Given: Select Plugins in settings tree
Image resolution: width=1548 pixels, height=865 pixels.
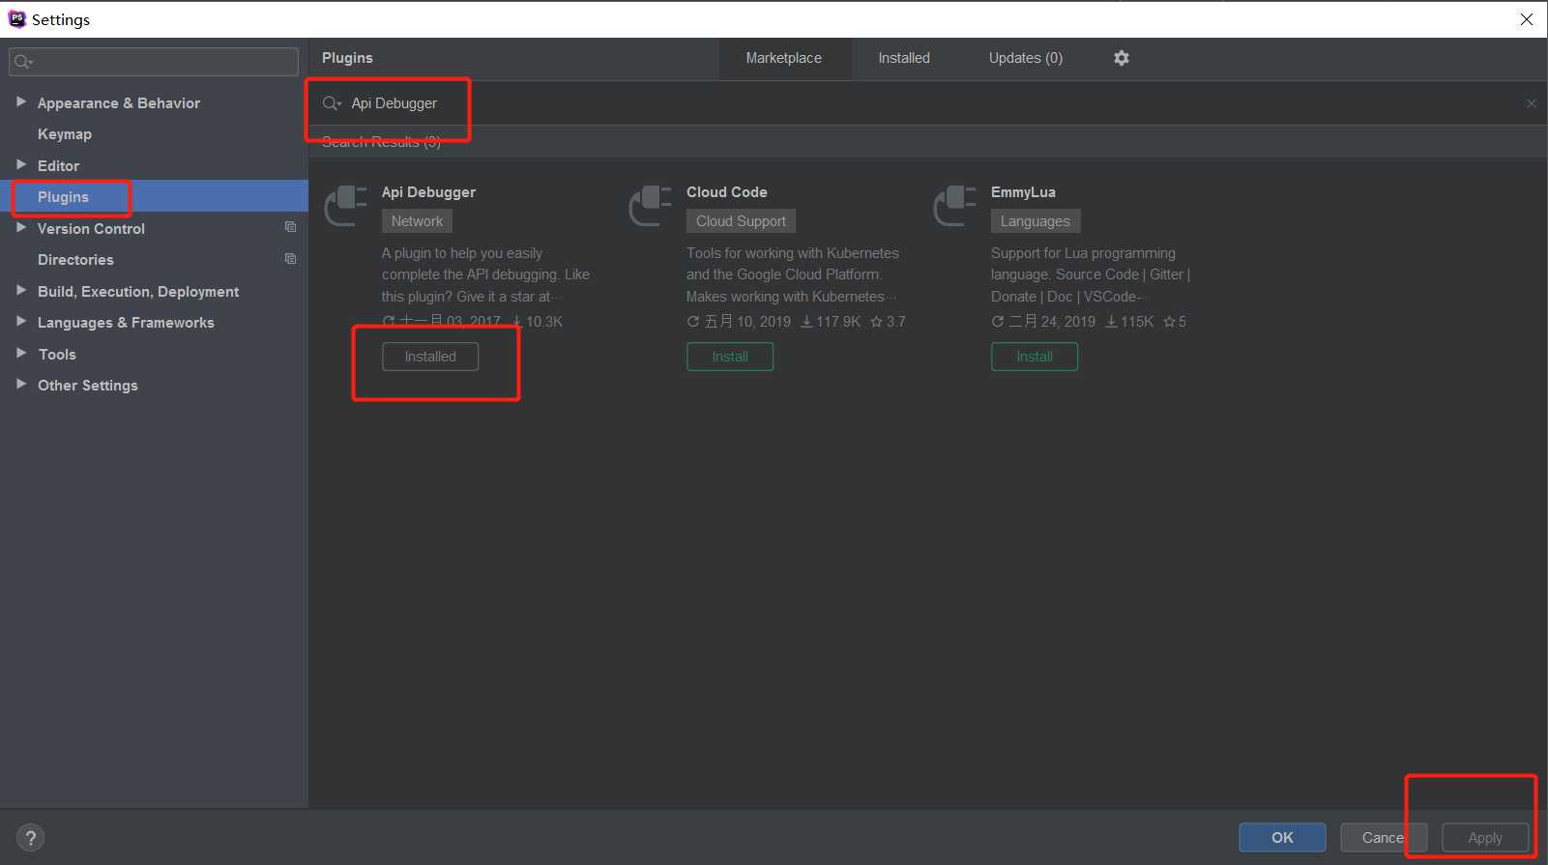Looking at the screenshot, I should [63, 197].
